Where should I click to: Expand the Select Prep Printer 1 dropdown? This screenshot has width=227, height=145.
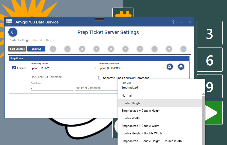(x=63, y=68)
